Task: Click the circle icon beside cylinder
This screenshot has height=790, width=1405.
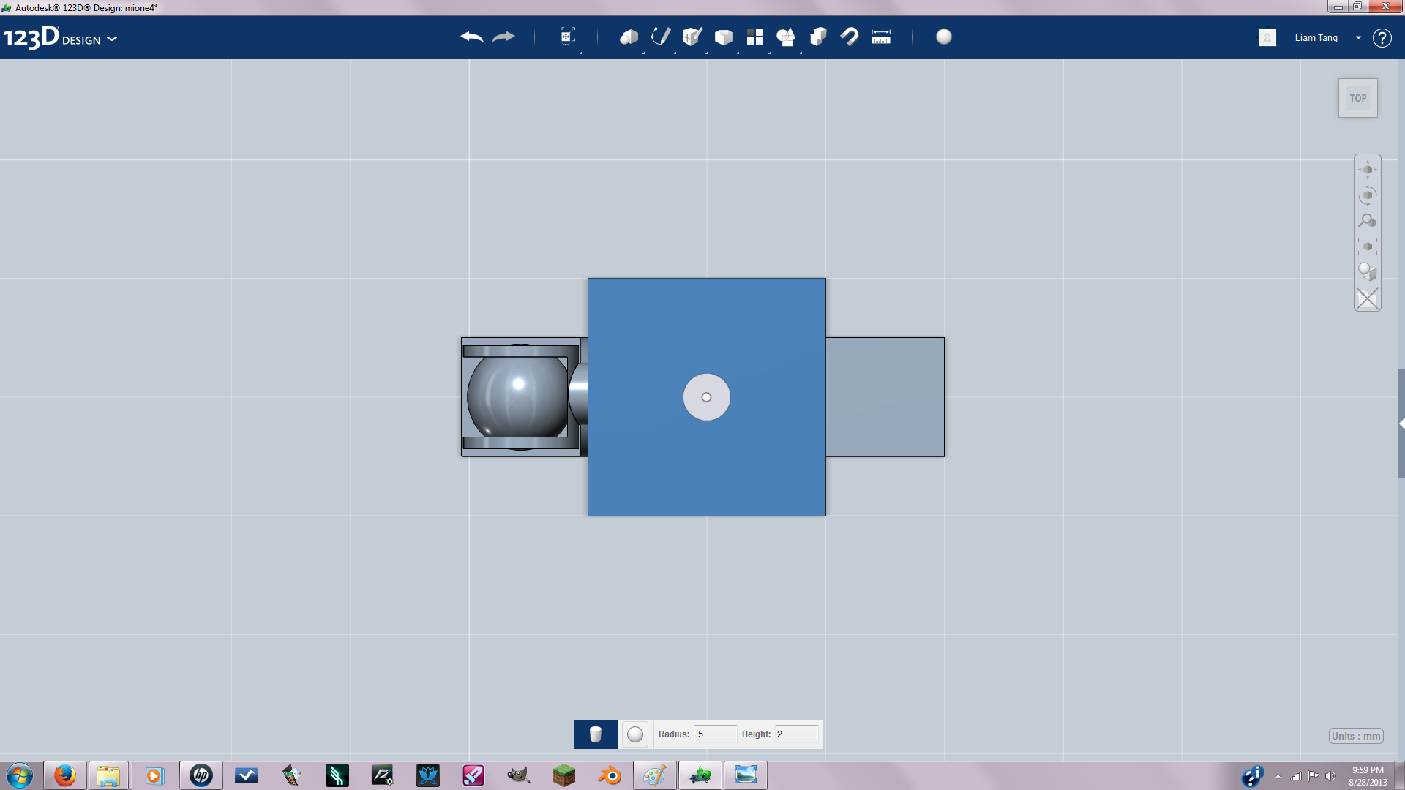Action: [x=635, y=734]
